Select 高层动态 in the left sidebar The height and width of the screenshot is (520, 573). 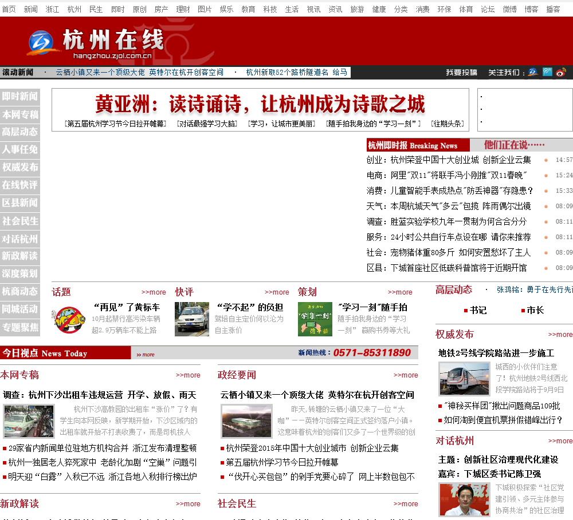(x=19, y=132)
